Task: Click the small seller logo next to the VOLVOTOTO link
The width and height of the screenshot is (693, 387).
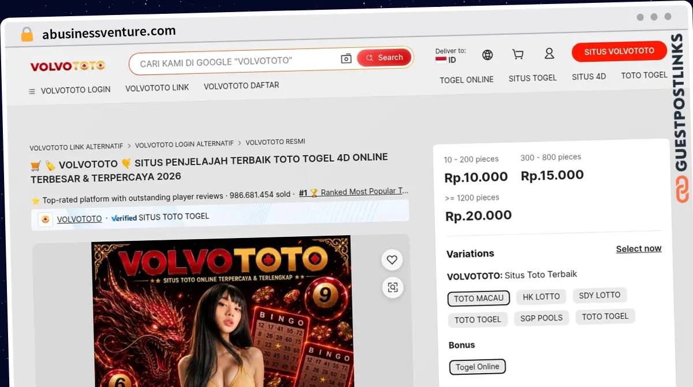Action: (46, 219)
